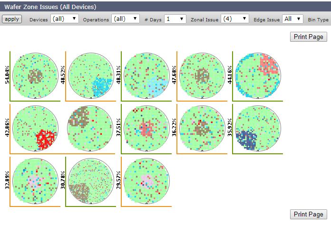Click the bottom Print Page button
Viewport: 331px width, 225px height.
coord(309,214)
